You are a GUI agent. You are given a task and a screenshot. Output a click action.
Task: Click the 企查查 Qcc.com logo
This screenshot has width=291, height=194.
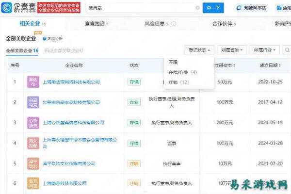[x=18, y=8]
